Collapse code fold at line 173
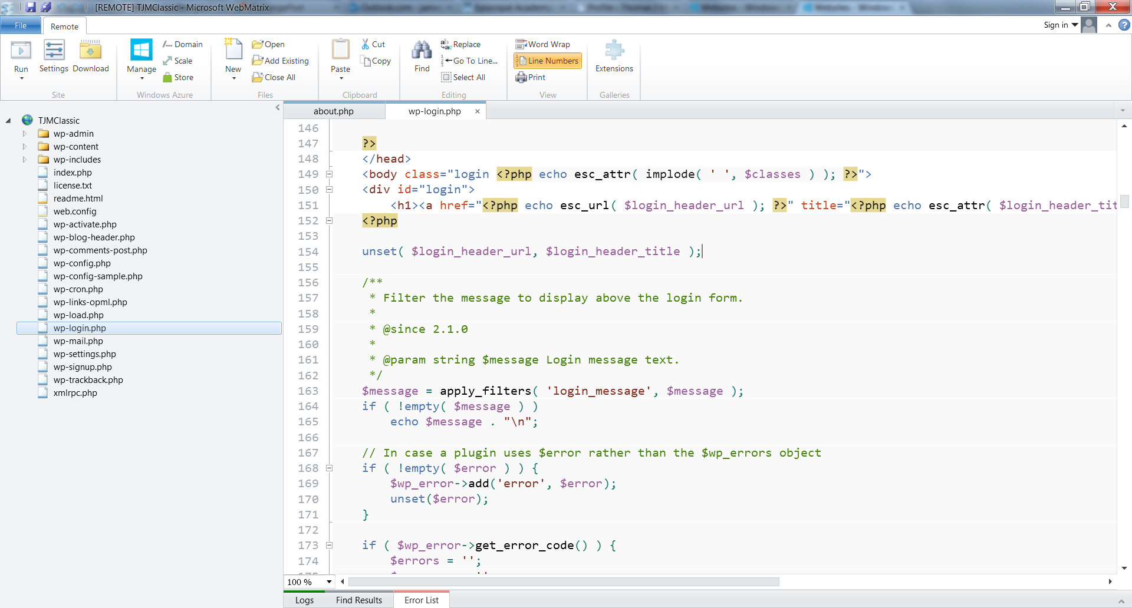Image resolution: width=1132 pixels, height=608 pixels. point(330,546)
